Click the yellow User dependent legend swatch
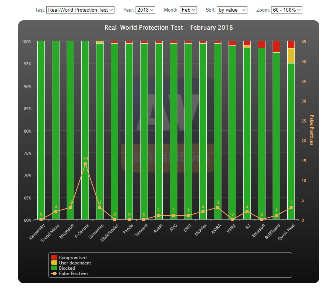Screen dimensions: 334x290 point(54,263)
